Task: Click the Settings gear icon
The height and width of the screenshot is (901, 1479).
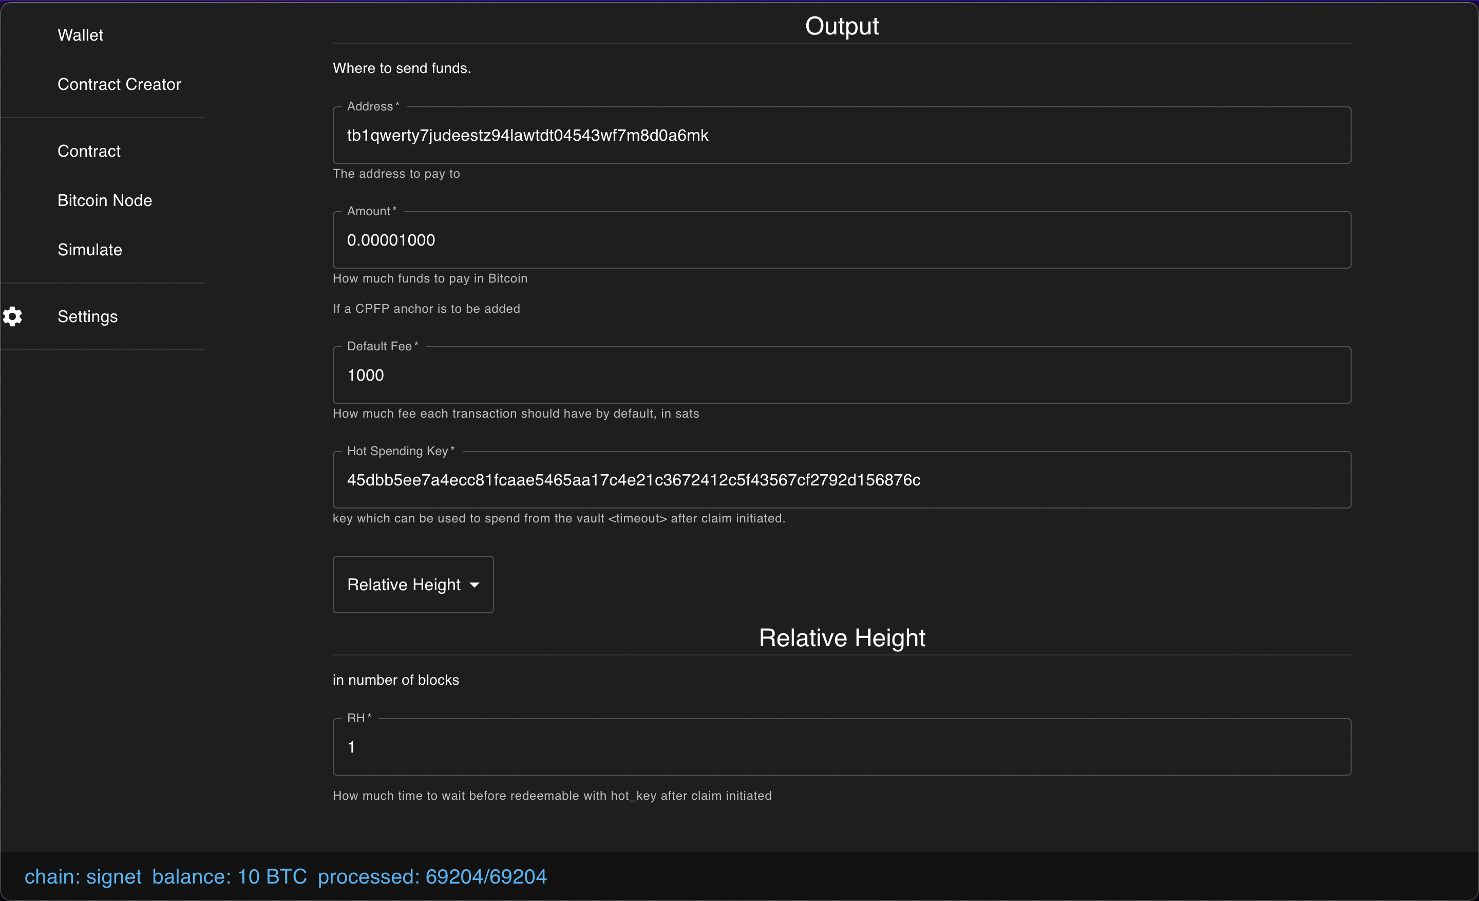Action: 12,316
